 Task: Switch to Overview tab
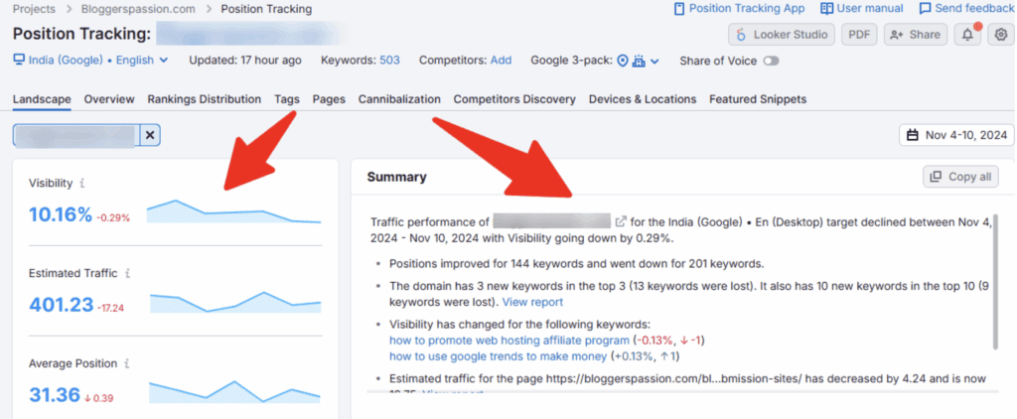pos(109,99)
